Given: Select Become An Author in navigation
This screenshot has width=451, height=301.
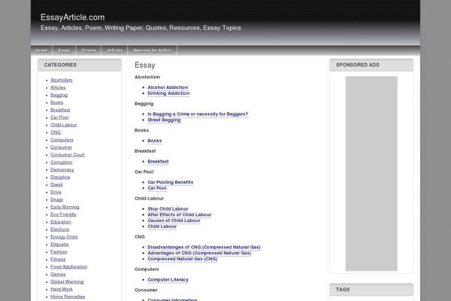Looking at the screenshot, I should (x=153, y=50).
